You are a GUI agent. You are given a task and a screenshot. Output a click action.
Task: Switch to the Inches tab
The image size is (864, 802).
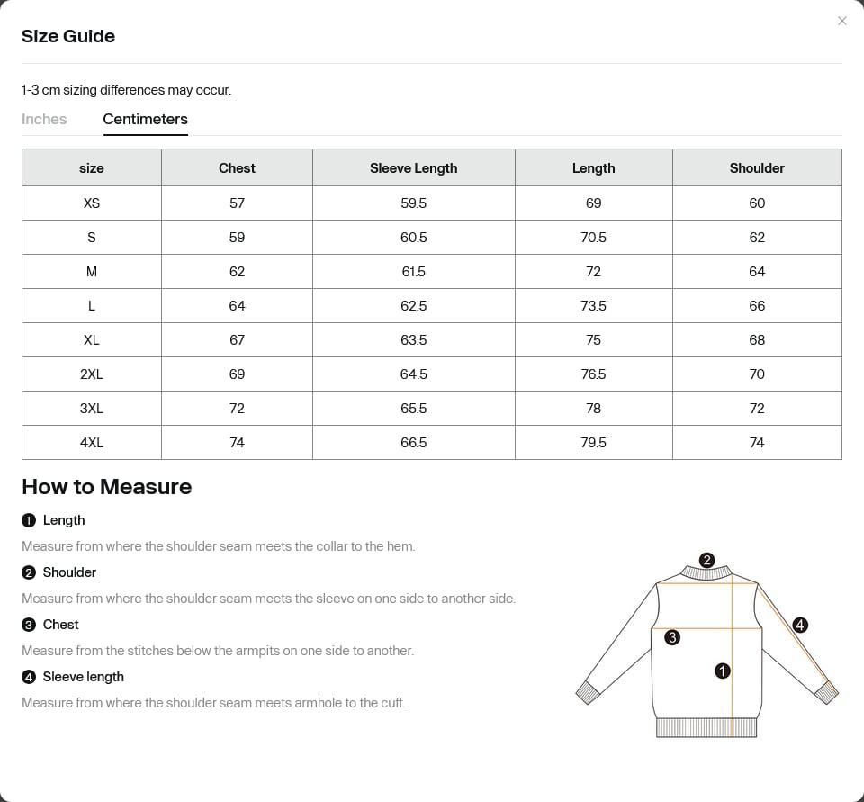tap(44, 119)
